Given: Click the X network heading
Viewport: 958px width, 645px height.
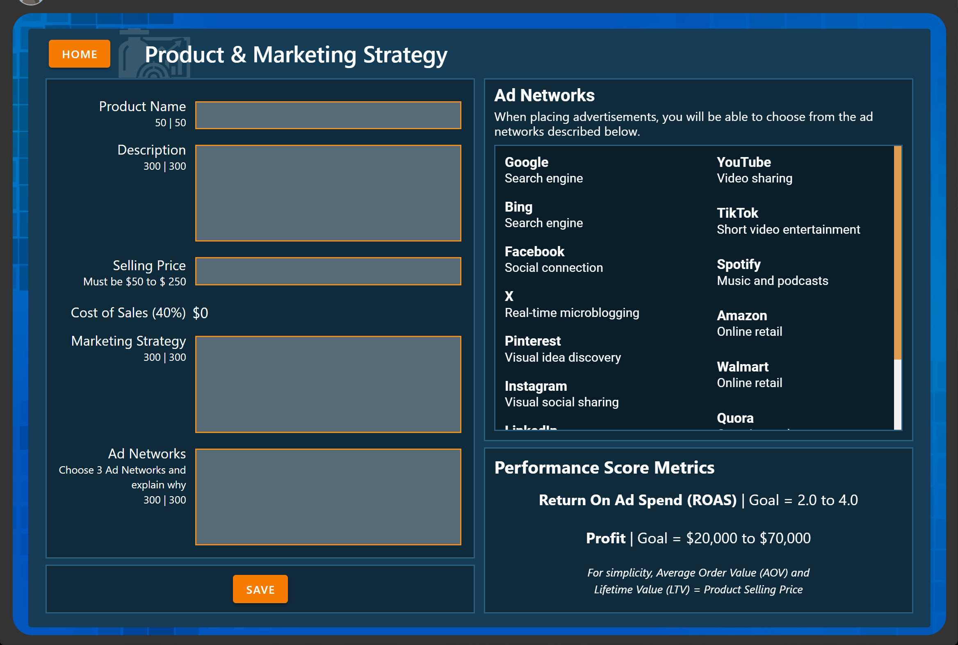Looking at the screenshot, I should [509, 296].
